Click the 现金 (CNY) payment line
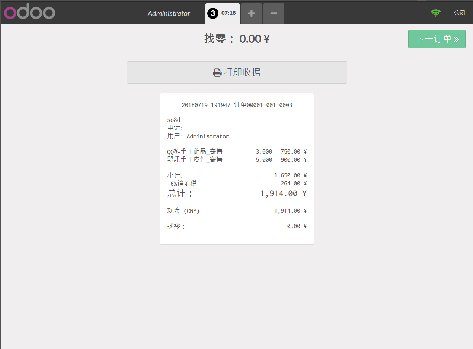 [x=237, y=211]
